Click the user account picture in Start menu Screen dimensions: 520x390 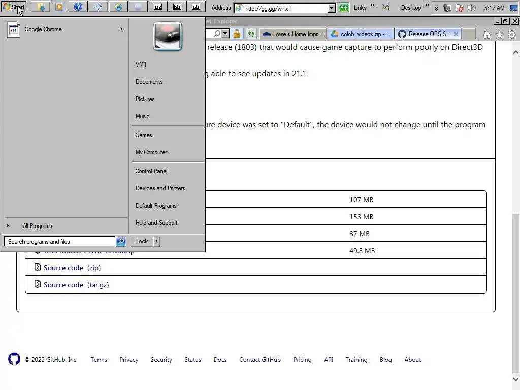click(168, 36)
